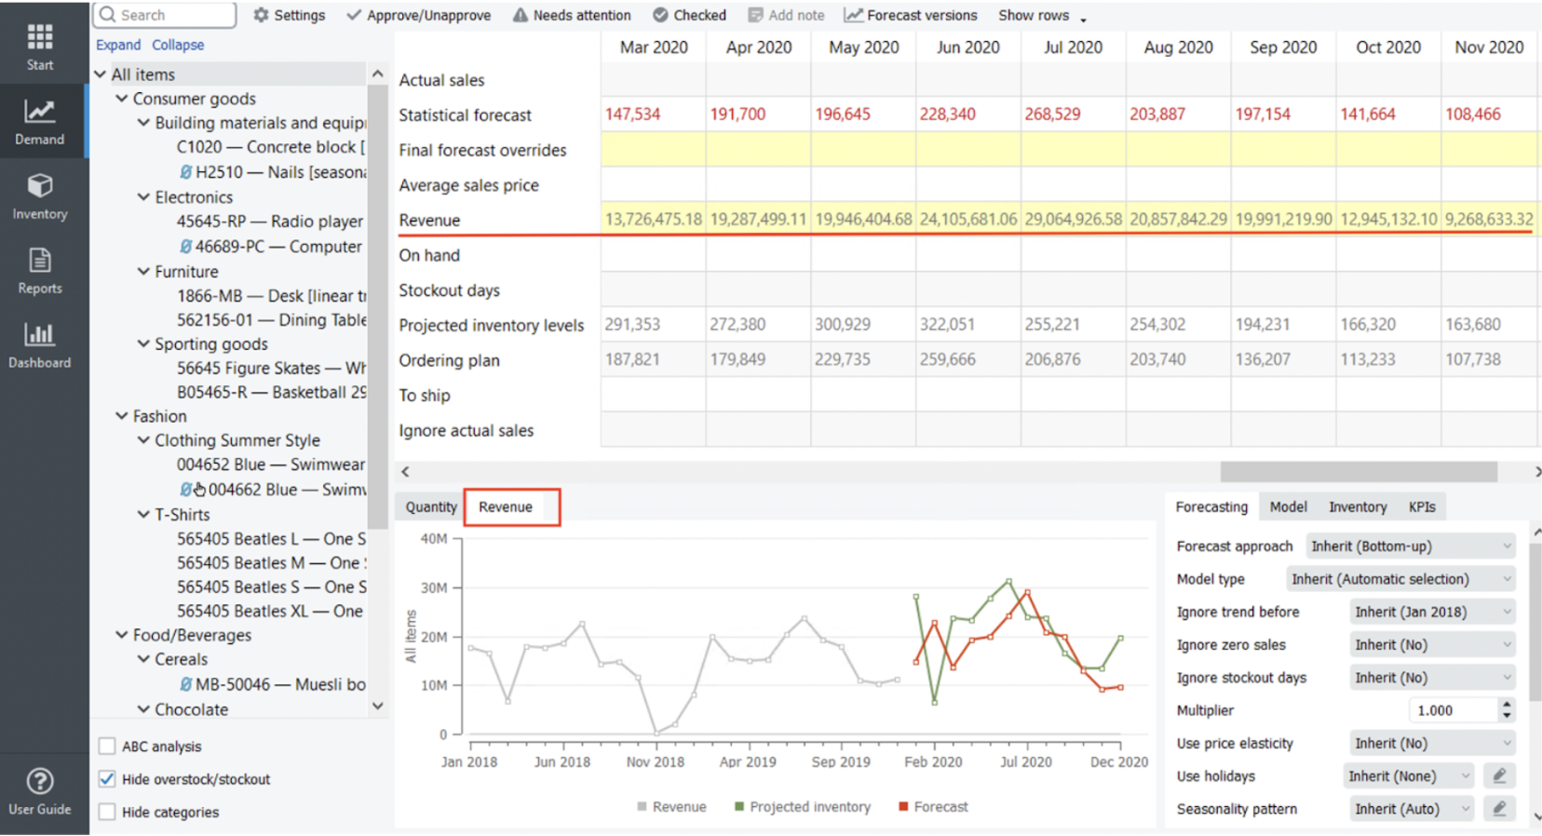The height and width of the screenshot is (836, 1542).
Task: Mark item as Needs attention
Action: [x=571, y=15]
